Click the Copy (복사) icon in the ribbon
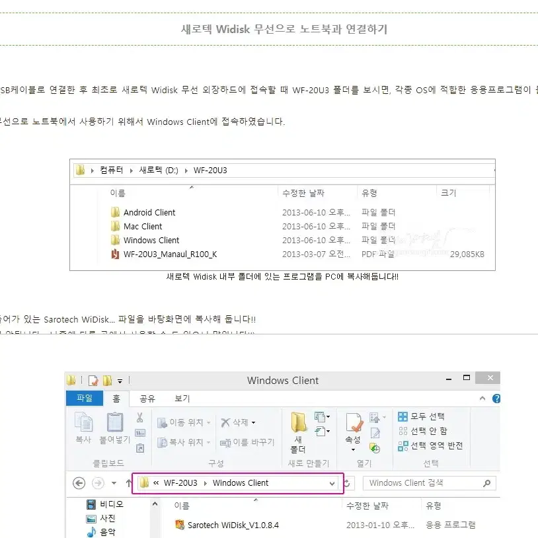538x538 pixels. (83, 422)
